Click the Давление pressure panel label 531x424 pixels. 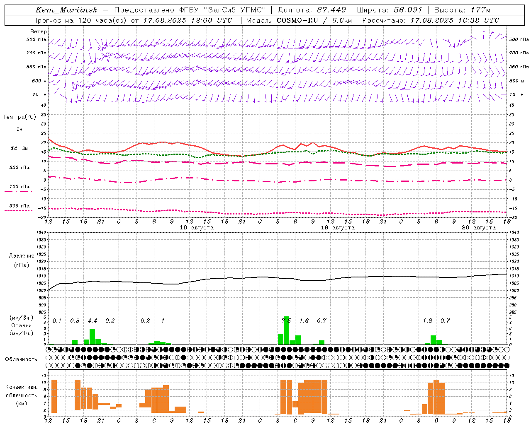click(22, 256)
